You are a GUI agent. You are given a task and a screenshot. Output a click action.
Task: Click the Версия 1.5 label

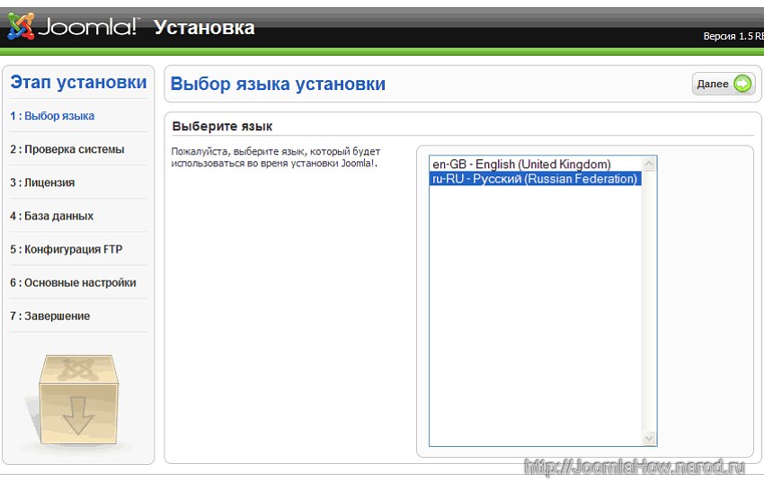733,36
